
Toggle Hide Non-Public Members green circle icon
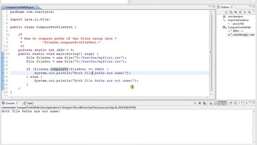[245, 12]
